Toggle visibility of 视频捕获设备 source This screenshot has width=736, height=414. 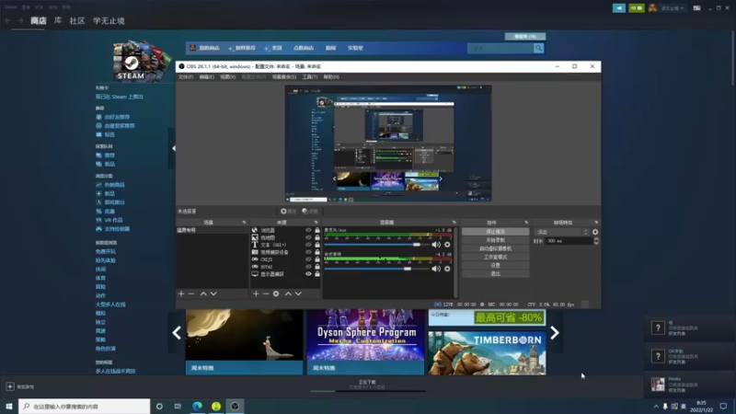[308, 252]
